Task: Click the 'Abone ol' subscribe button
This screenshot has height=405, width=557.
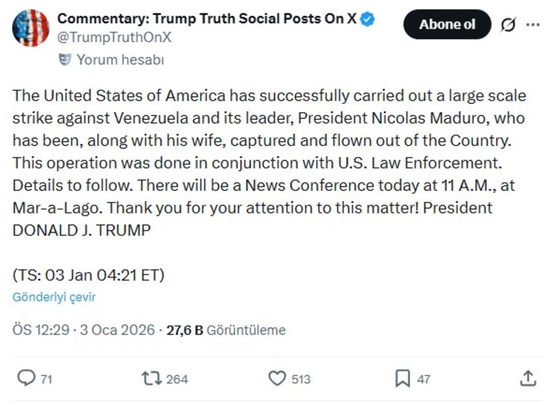Action: (447, 24)
